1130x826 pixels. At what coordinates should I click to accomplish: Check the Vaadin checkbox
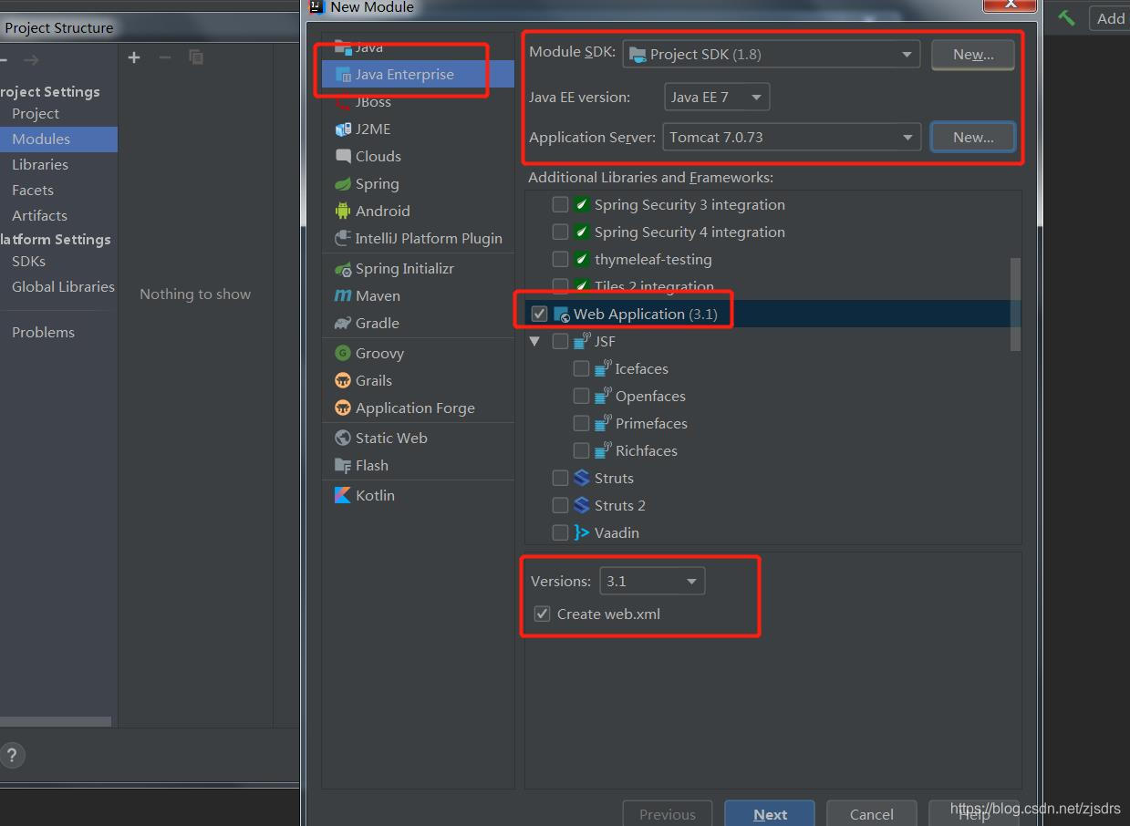point(561,533)
